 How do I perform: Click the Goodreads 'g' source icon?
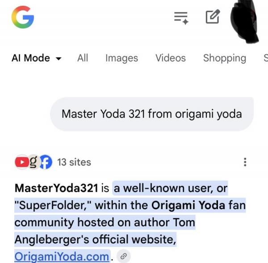33,162
